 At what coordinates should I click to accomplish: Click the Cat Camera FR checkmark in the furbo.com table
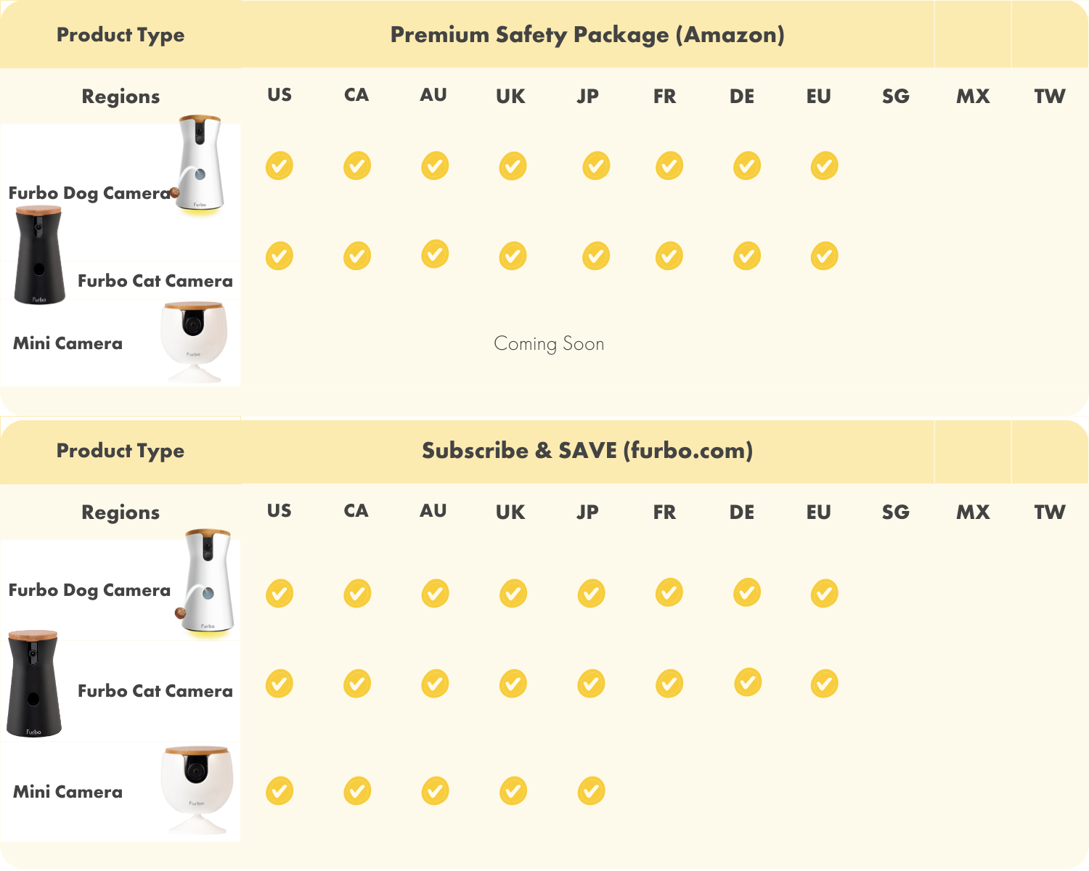click(669, 684)
